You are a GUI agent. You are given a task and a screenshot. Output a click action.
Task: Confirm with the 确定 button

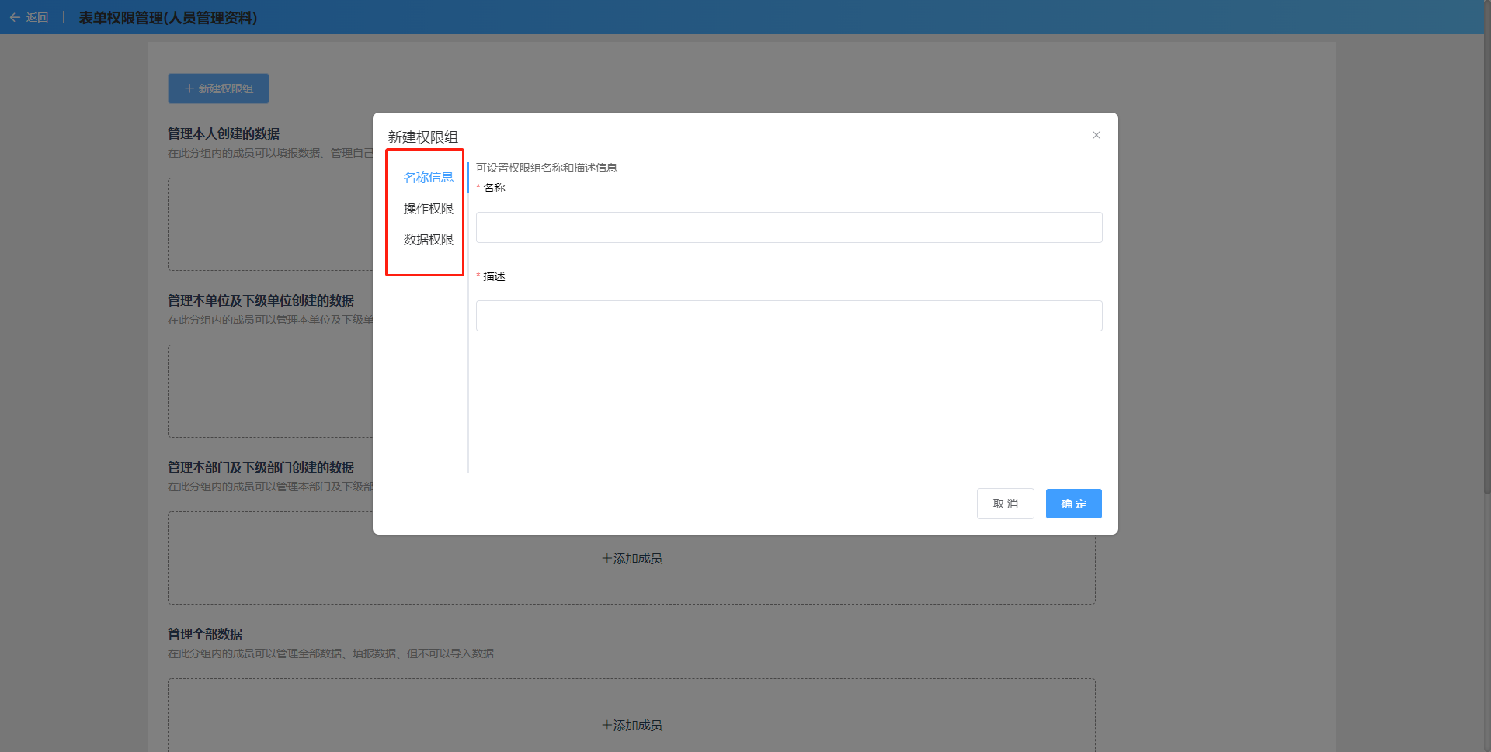1073,504
